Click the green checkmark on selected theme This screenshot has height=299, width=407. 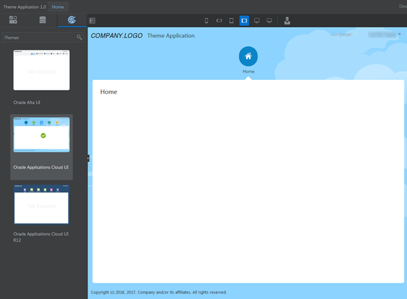[x=43, y=136]
